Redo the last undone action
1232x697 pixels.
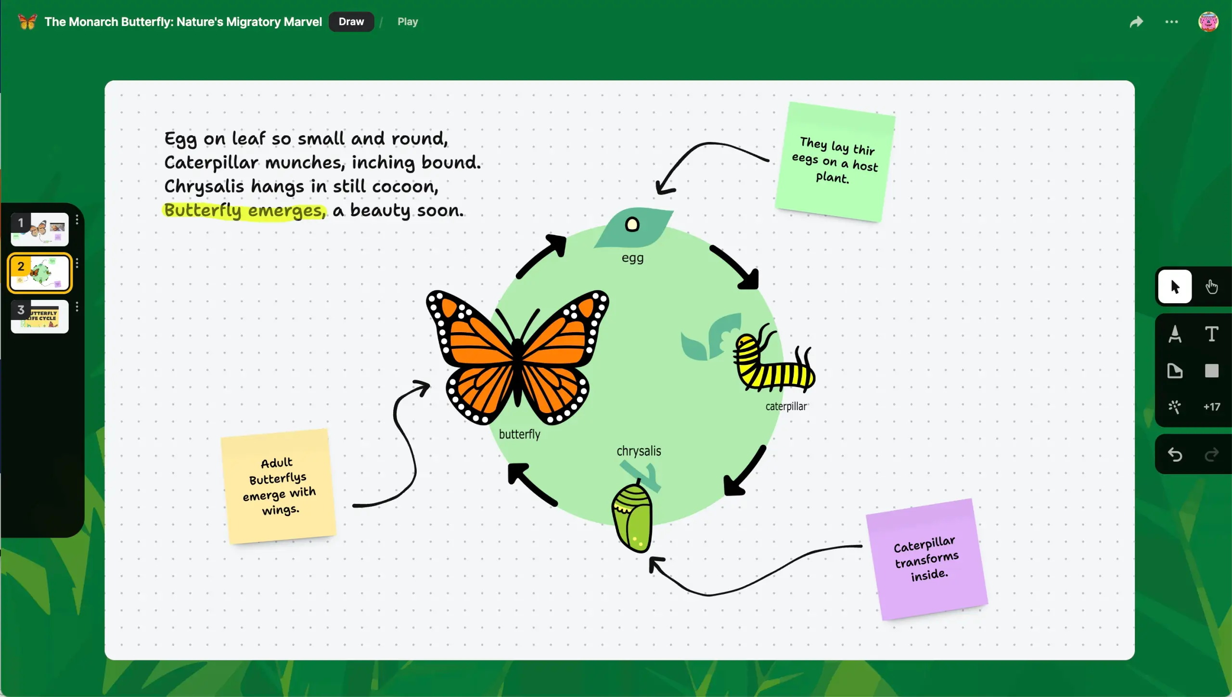click(x=1211, y=454)
